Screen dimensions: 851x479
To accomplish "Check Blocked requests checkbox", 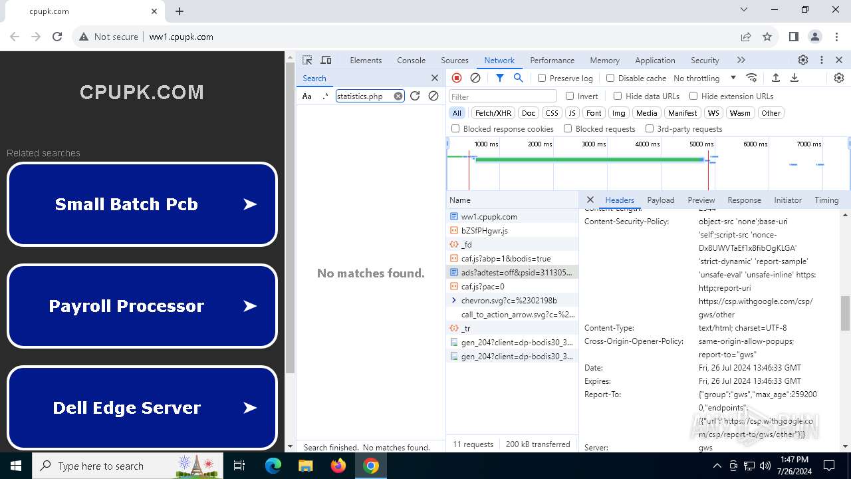I will [x=568, y=128].
